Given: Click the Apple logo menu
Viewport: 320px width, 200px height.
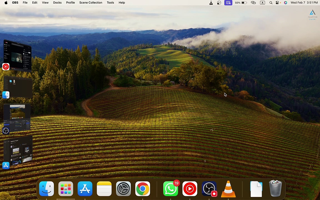Looking at the screenshot, I should [x=6, y=2].
